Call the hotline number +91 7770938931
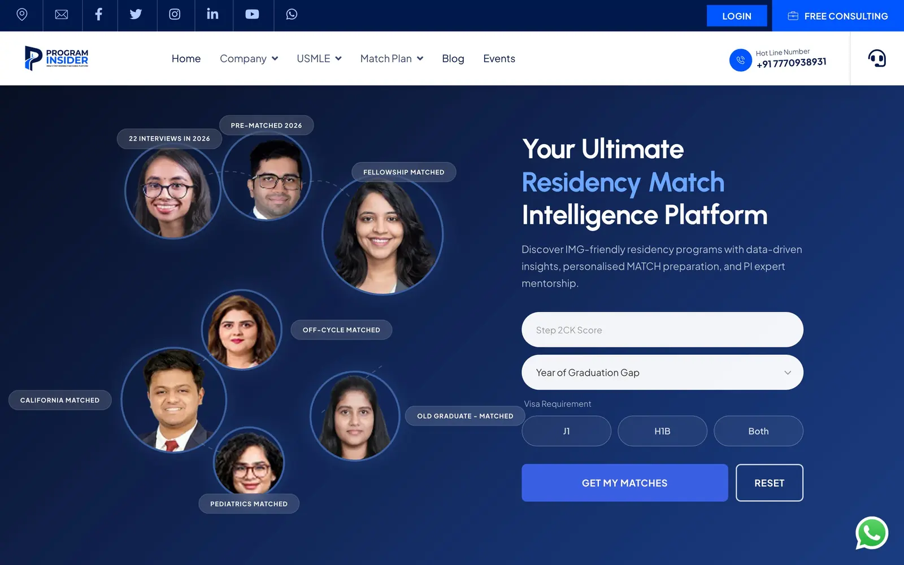The height and width of the screenshot is (565, 904). pos(791,63)
